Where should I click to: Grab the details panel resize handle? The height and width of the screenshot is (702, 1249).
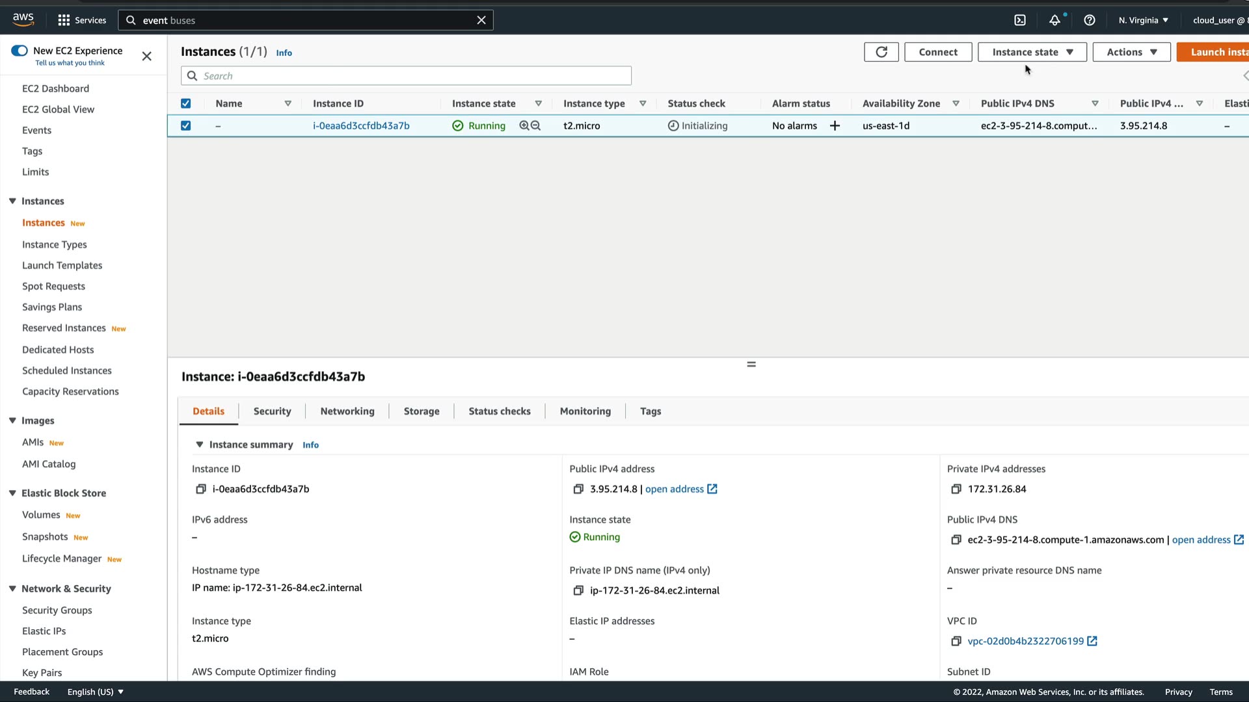click(751, 365)
